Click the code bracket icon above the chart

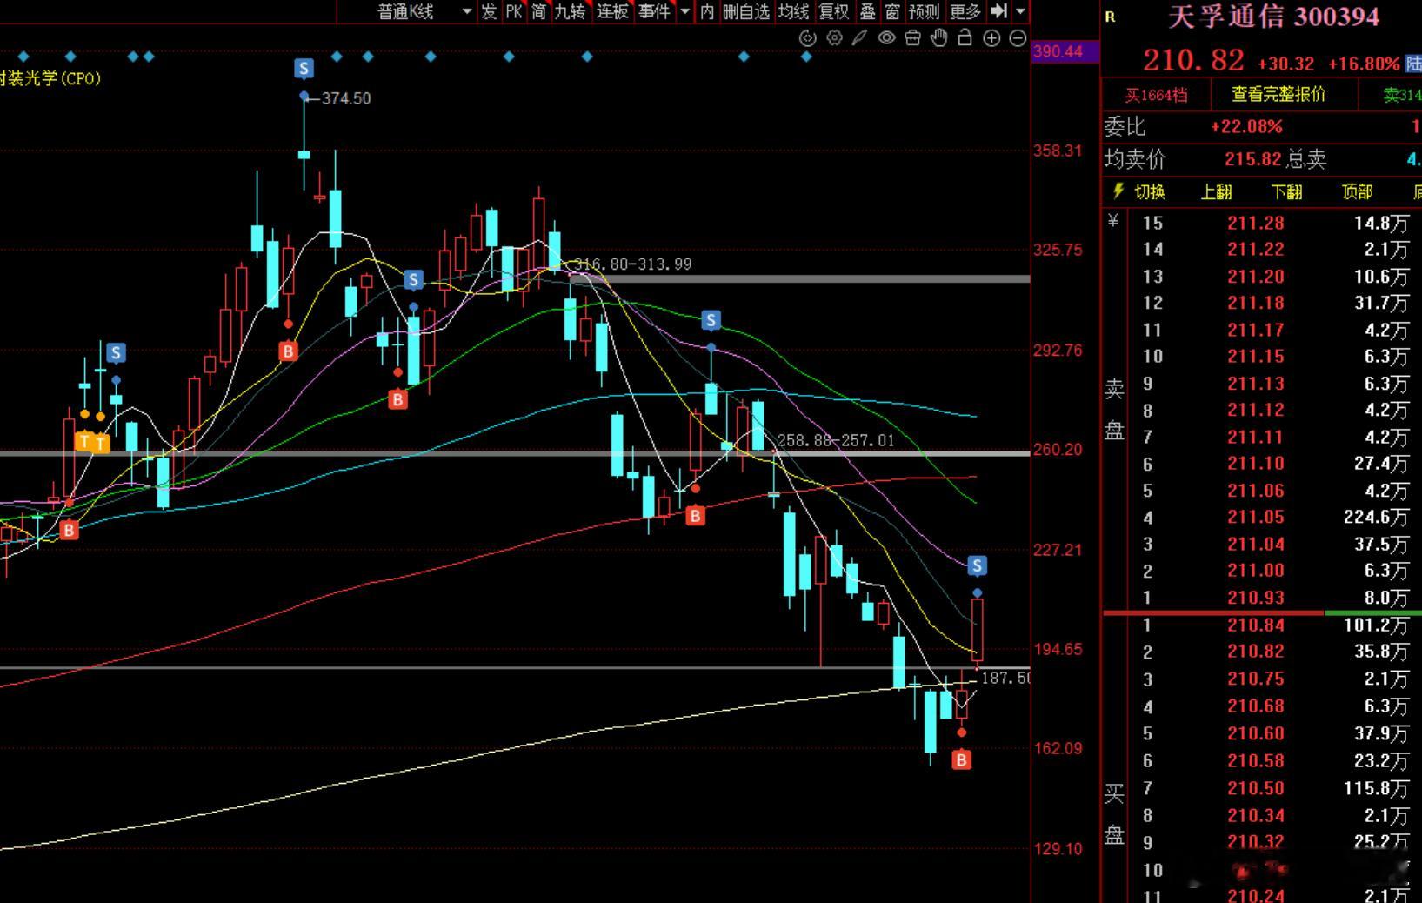808,38
